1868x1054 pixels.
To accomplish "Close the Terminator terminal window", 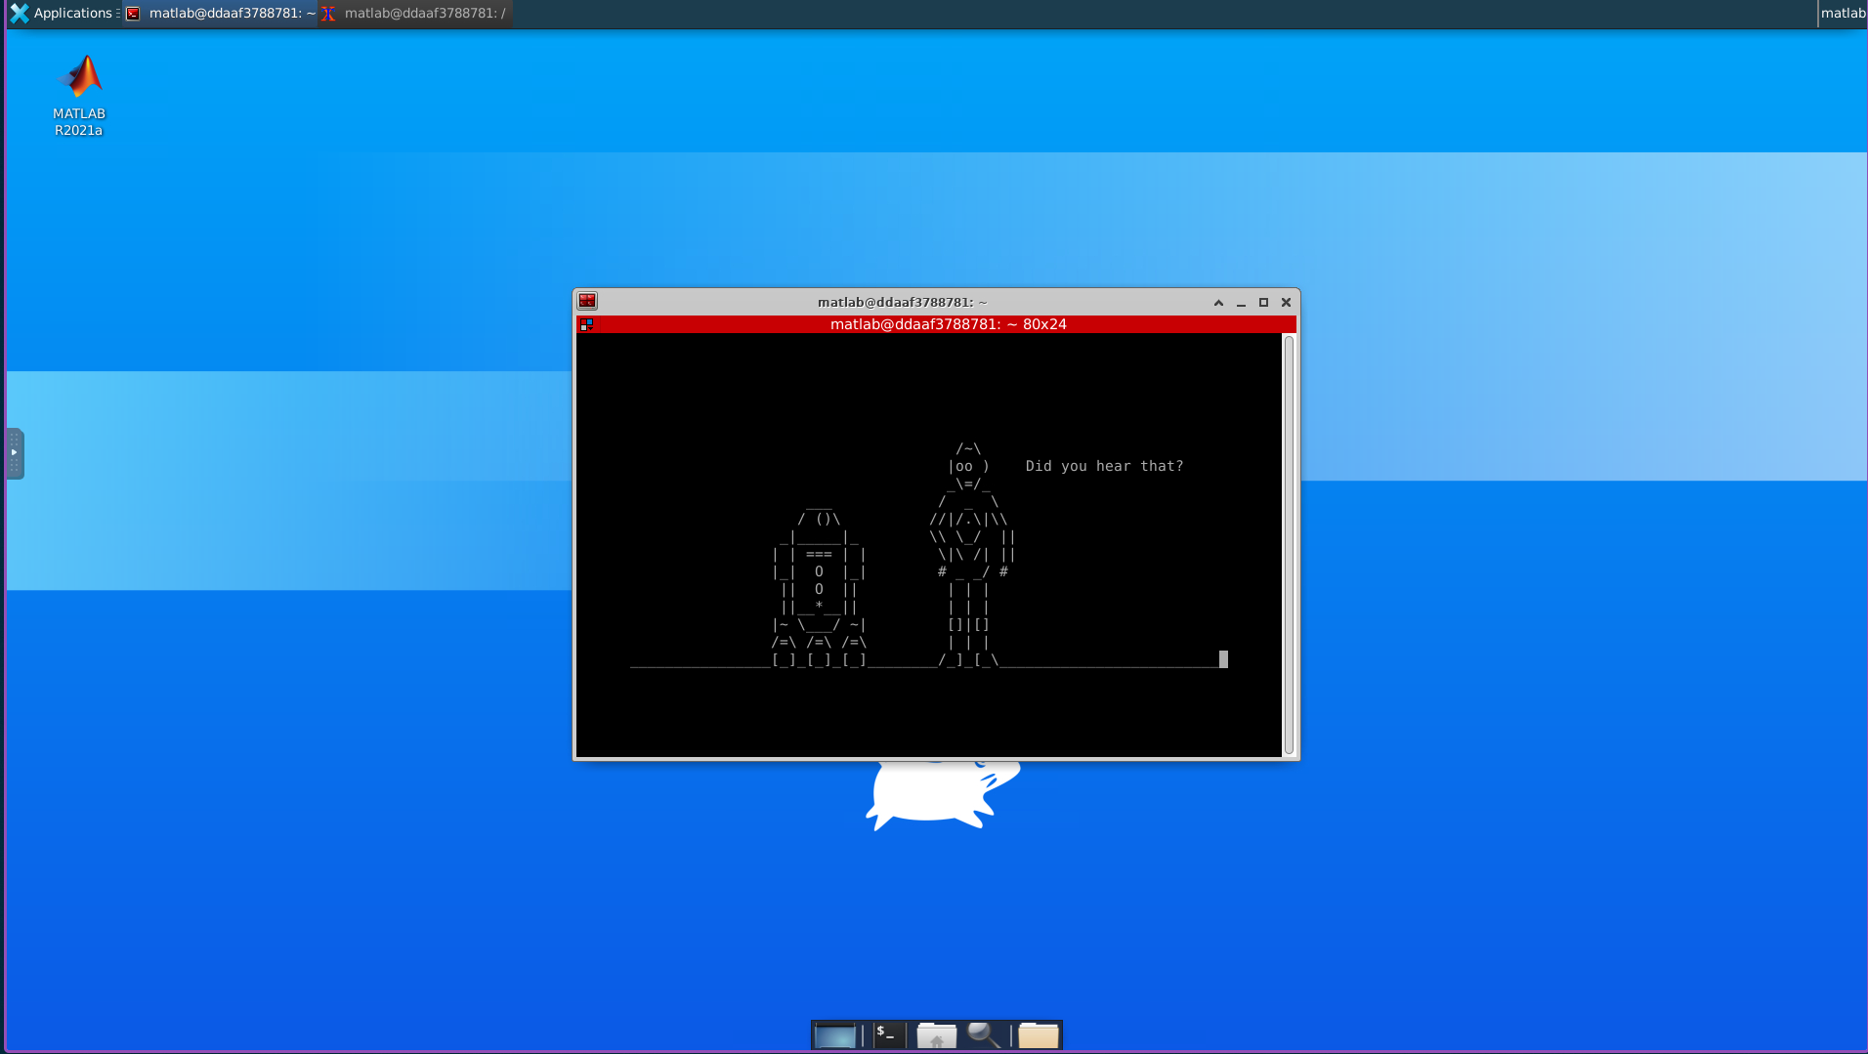I will [1286, 303].
